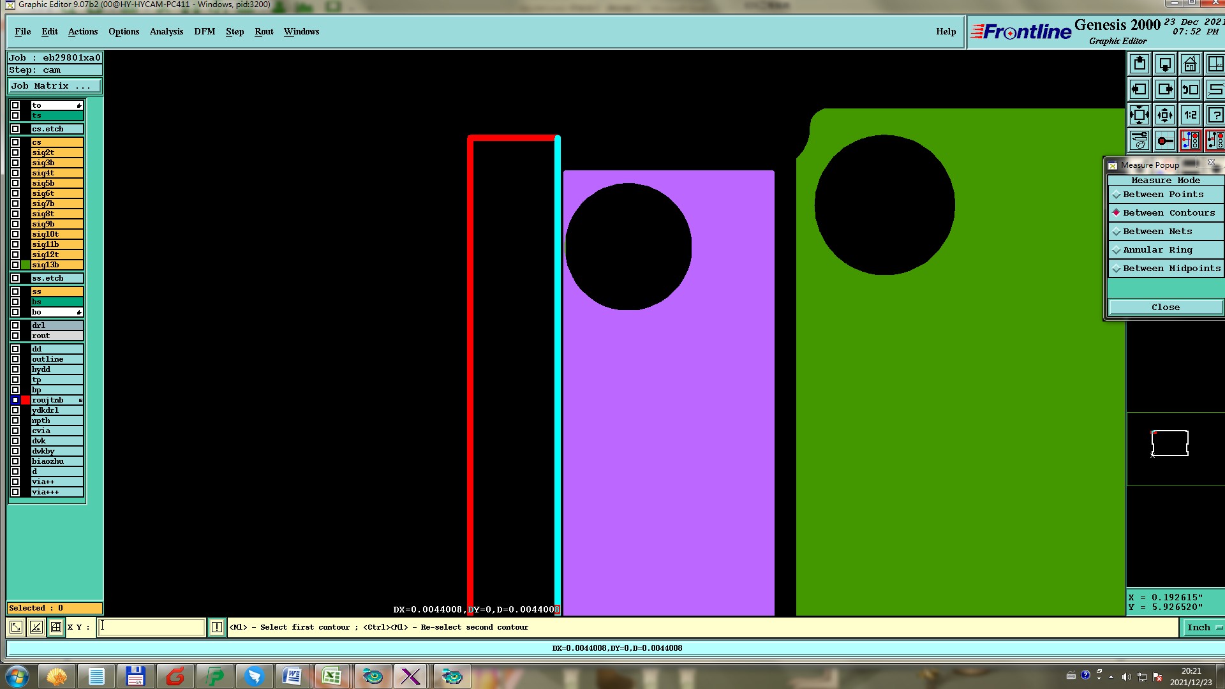Toggle checkbox for sig2t layer
The width and height of the screenshot is (1225, 689).
pos(15,152)
